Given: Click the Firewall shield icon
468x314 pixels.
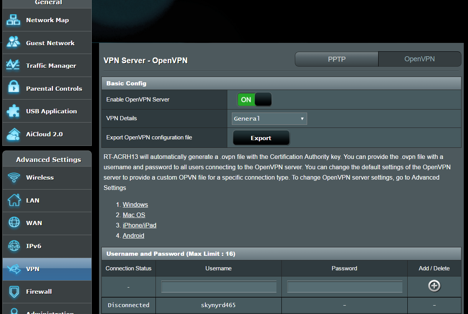Looking at the screenshot, I should 14,291.
